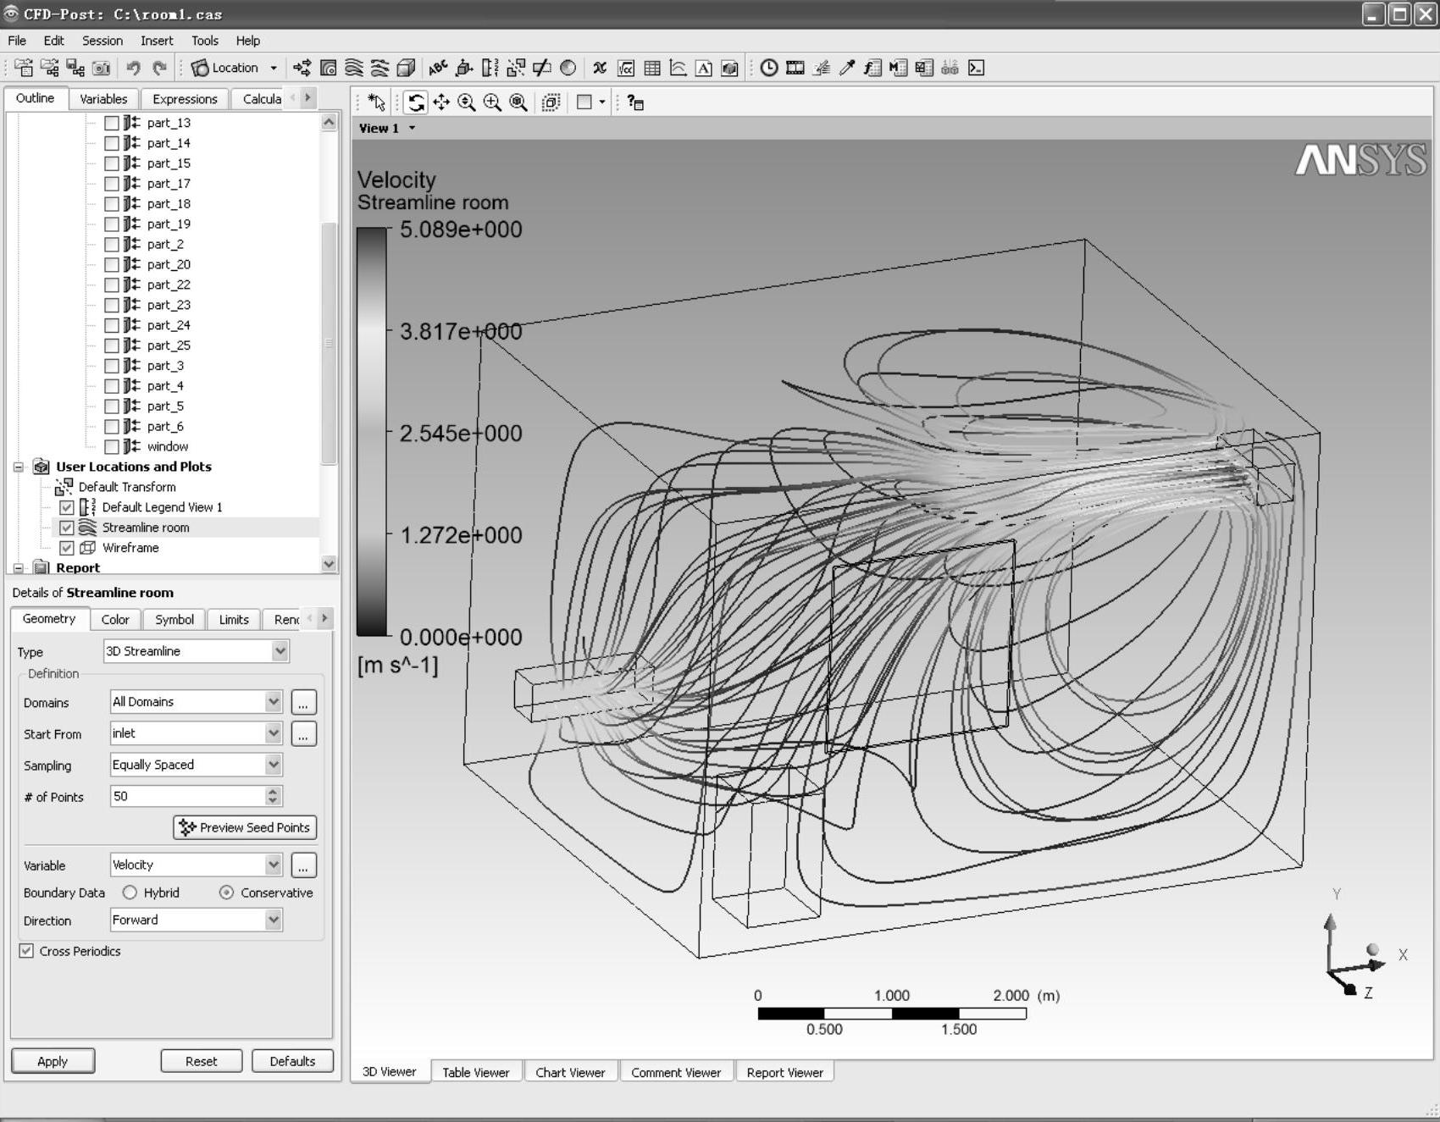
Task: Activate the Rotate view tool
Action: pos(415,102)
